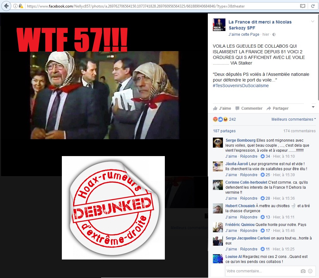This screenshot has width=319, height=278.
Task: Click the like-count icon showing 28 on Corinne's comment
Action: [x=263, y=198]
